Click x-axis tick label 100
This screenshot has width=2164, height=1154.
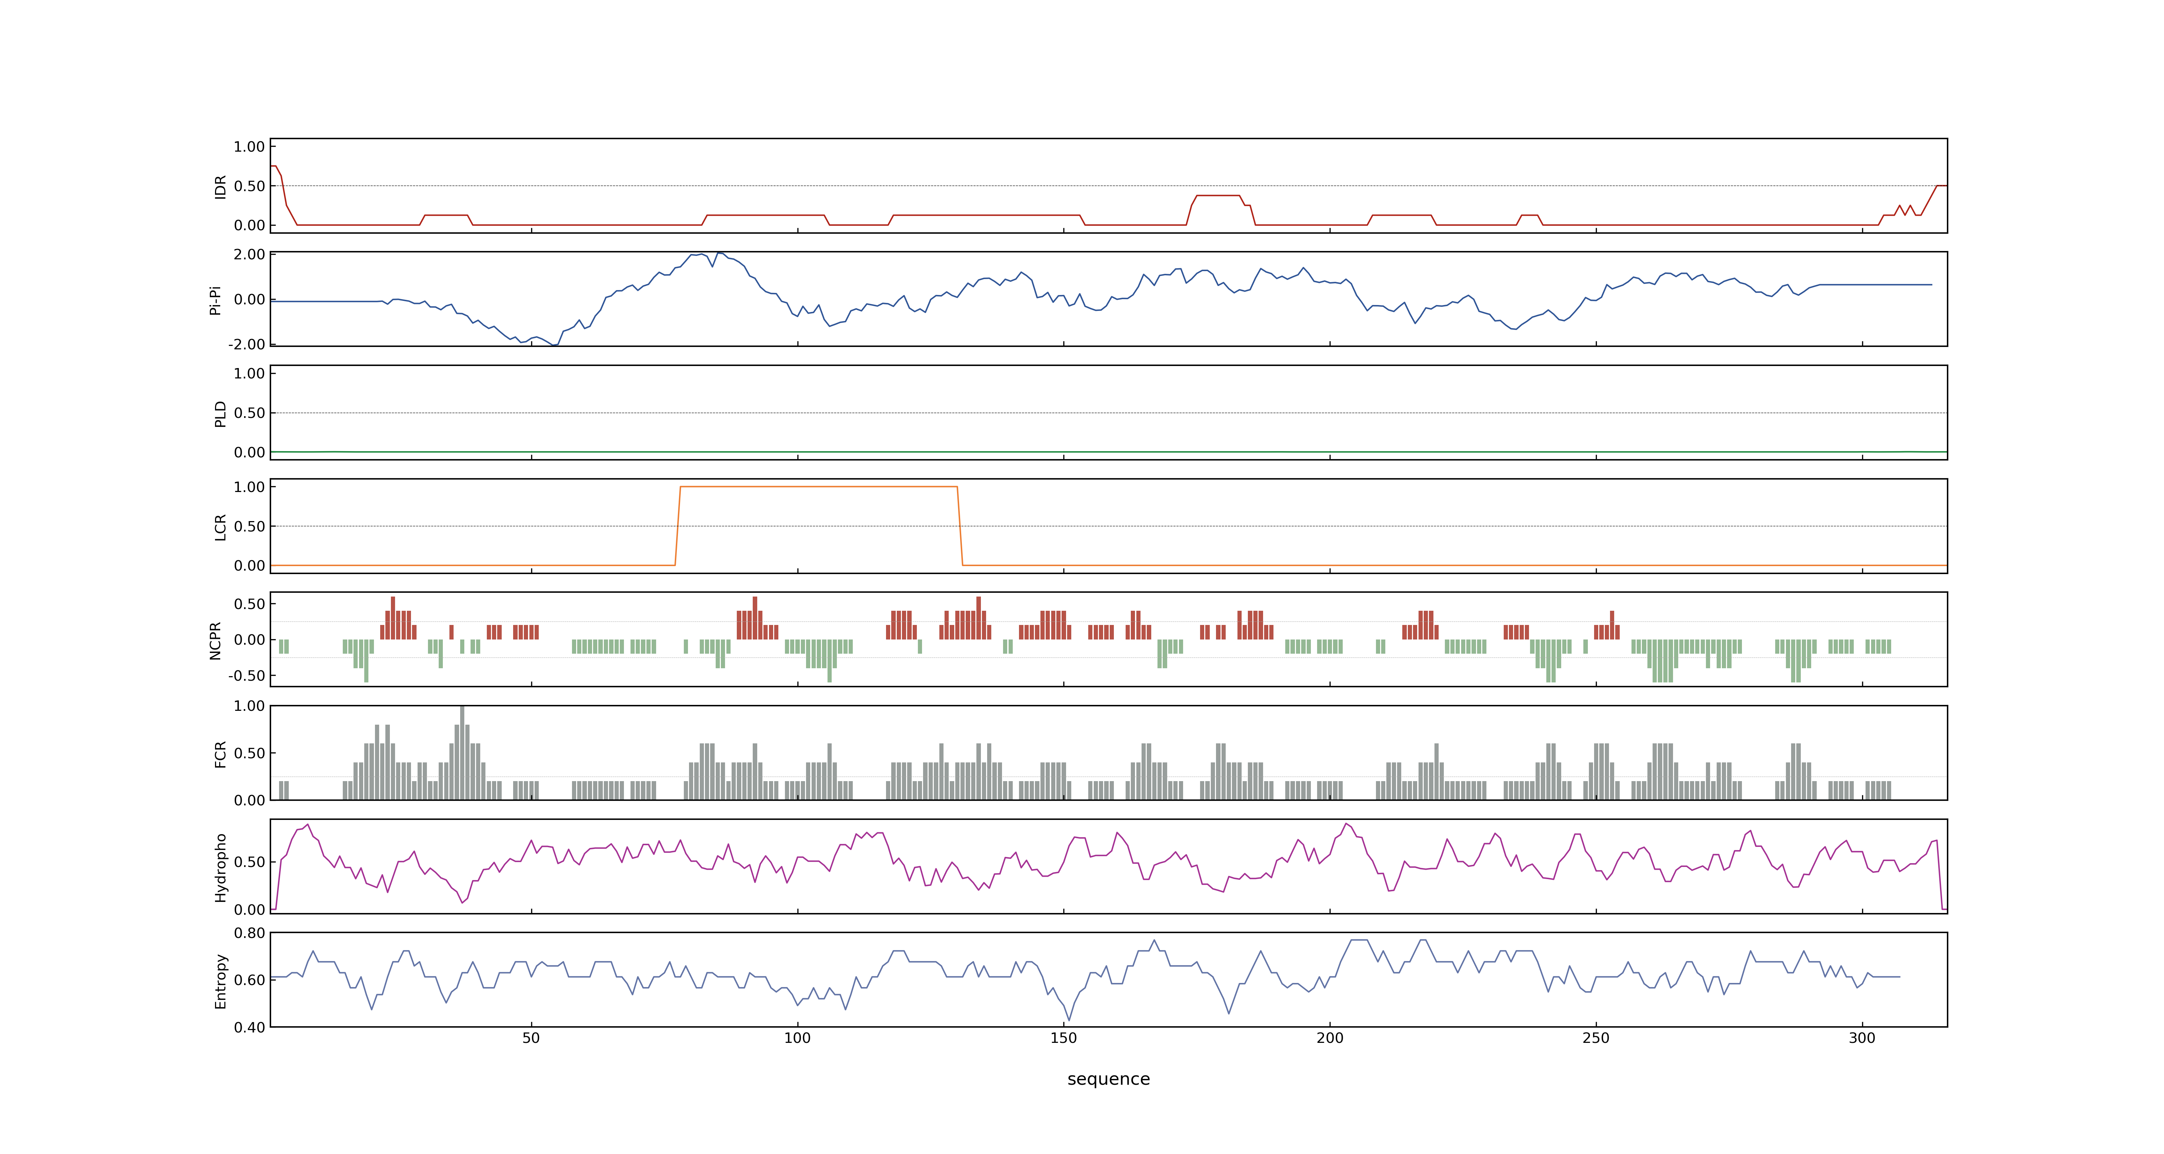point(797,1037)
